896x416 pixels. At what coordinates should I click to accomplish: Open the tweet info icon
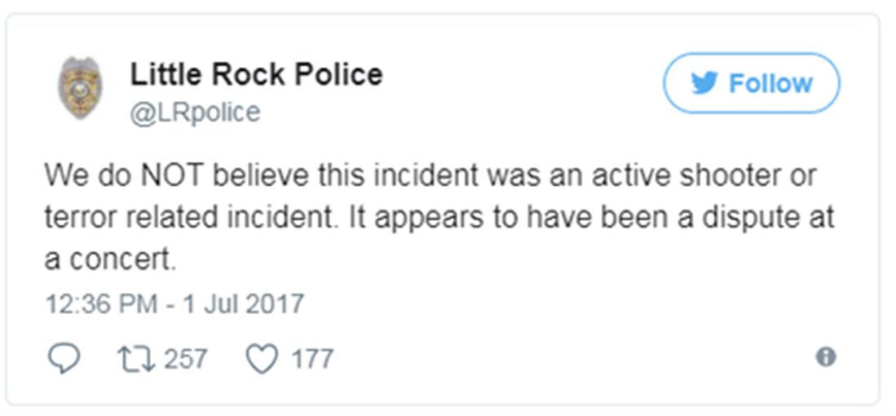point(825,356)
